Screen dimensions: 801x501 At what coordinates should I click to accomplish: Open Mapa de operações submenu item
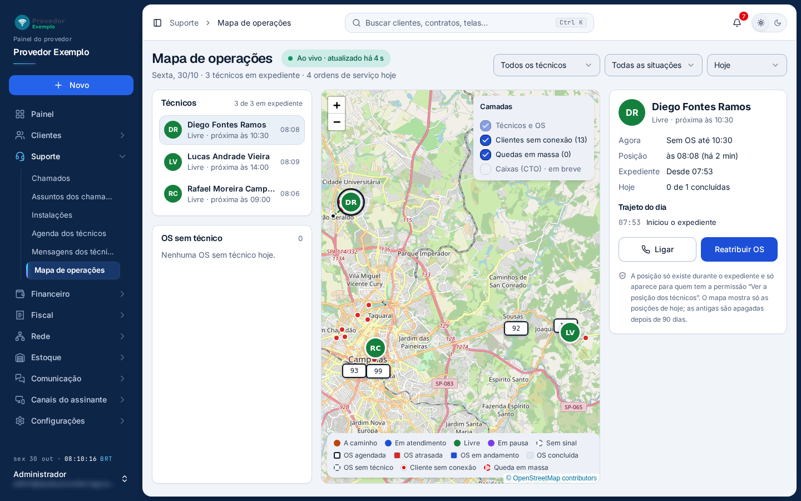point(73,271)
